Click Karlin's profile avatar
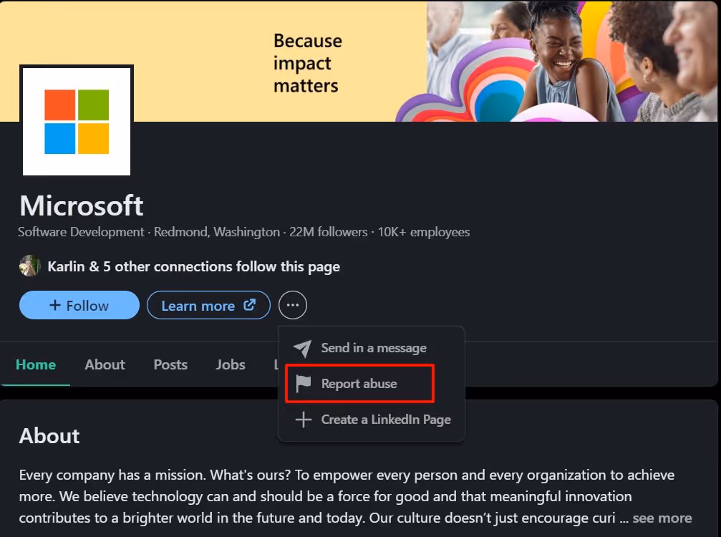The height and width of the screenshot is (537, 721). click(x=29, y=266)
